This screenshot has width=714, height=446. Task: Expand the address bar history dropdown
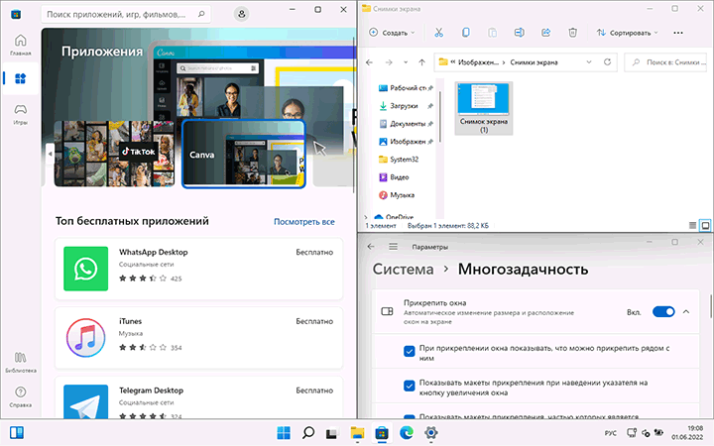pos(589,61)
